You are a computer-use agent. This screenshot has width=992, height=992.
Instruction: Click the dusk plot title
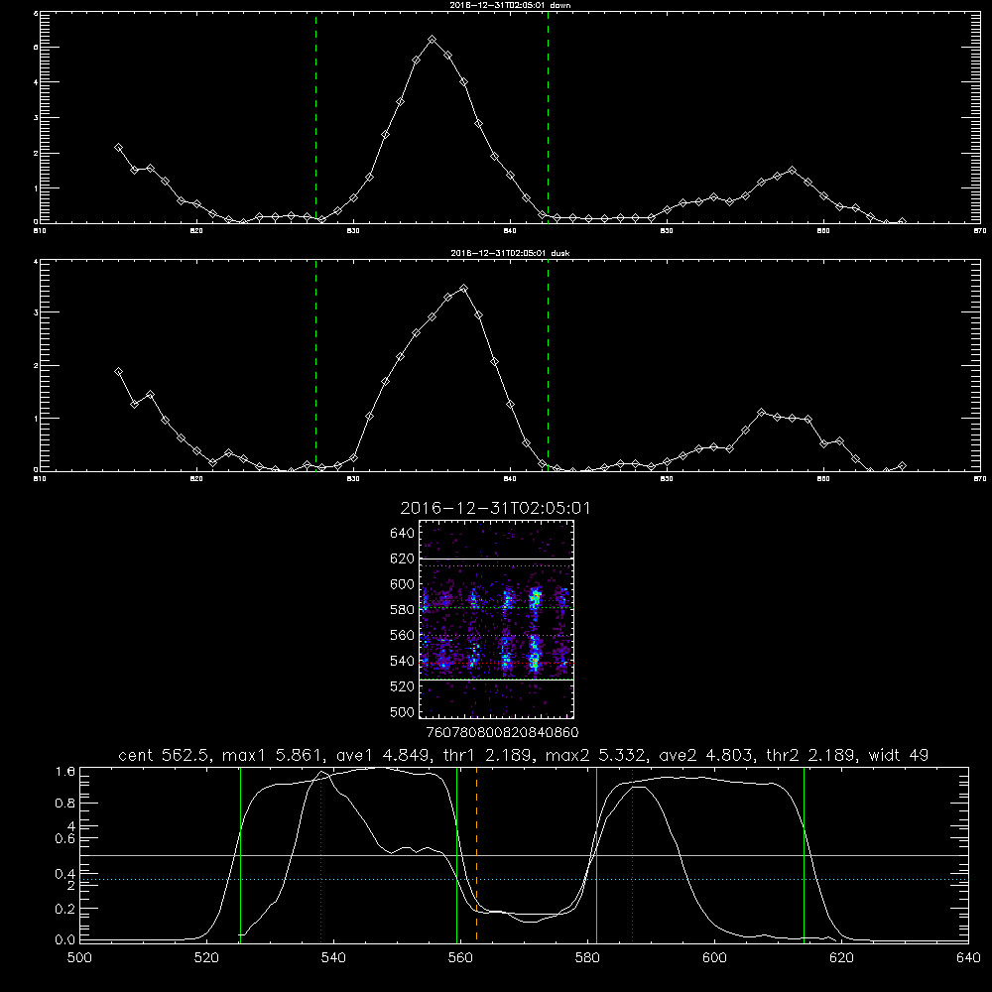pos(510,253)
